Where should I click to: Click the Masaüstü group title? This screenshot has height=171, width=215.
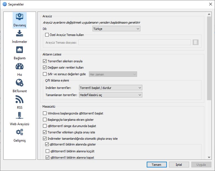(49, 106)
